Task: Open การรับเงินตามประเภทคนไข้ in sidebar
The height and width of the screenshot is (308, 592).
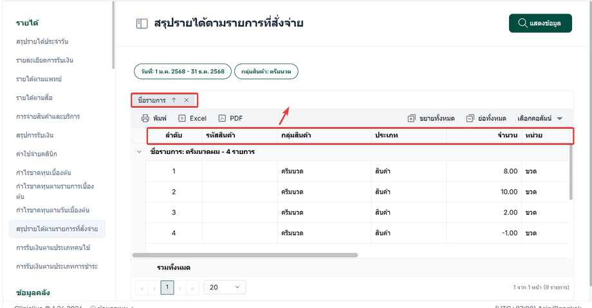Action: 53,248
